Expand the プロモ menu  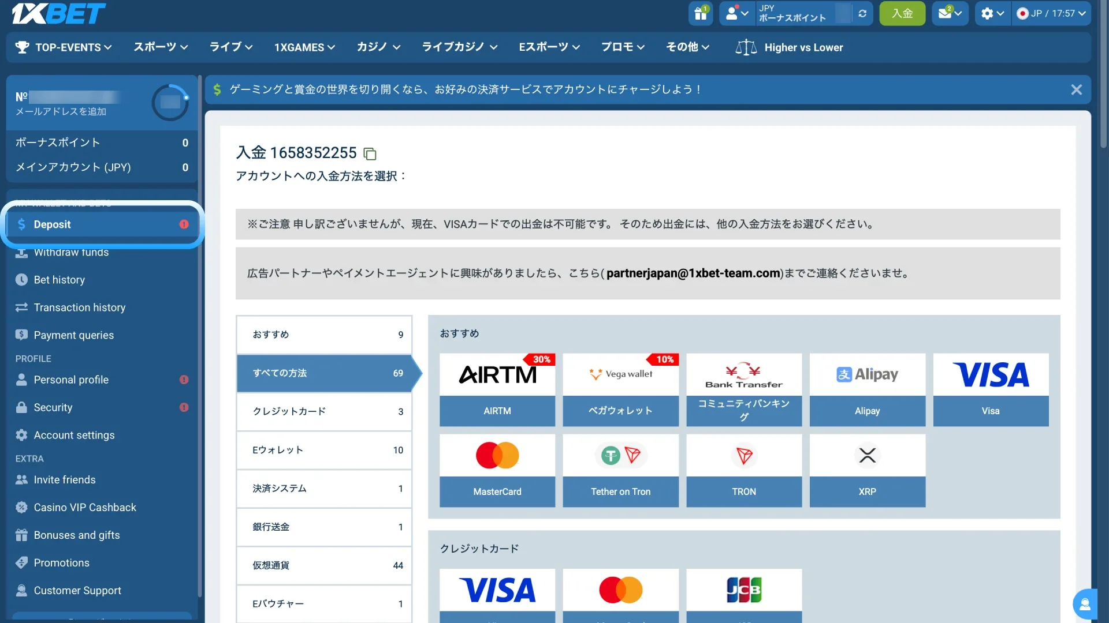(623, 47)
